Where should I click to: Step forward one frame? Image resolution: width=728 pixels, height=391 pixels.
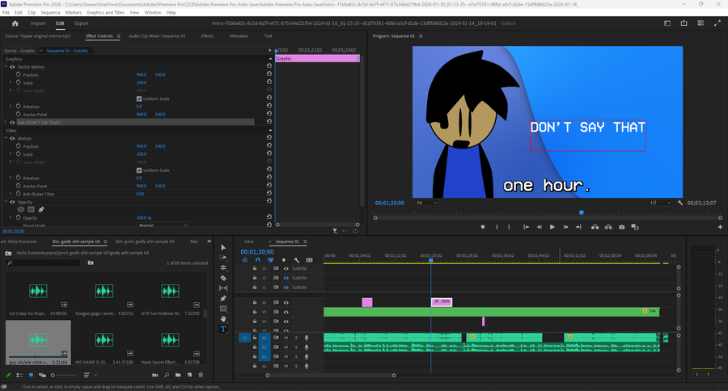click(565, 227)
